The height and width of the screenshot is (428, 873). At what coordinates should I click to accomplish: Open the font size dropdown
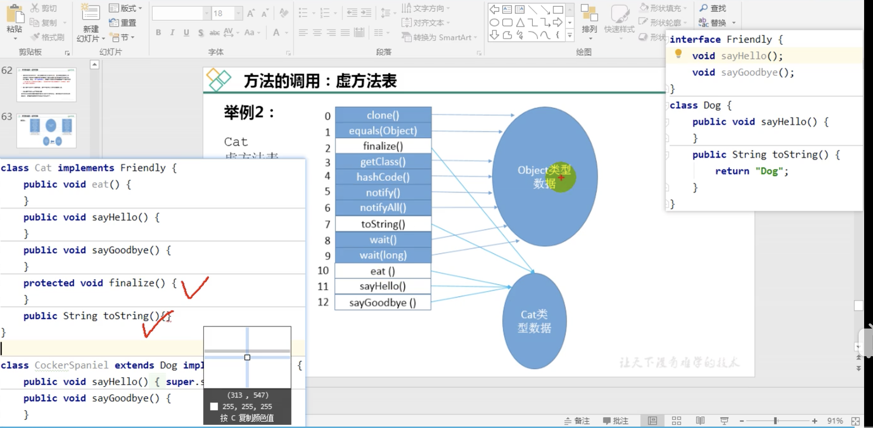pyautogui.click(x=239, y=13)
